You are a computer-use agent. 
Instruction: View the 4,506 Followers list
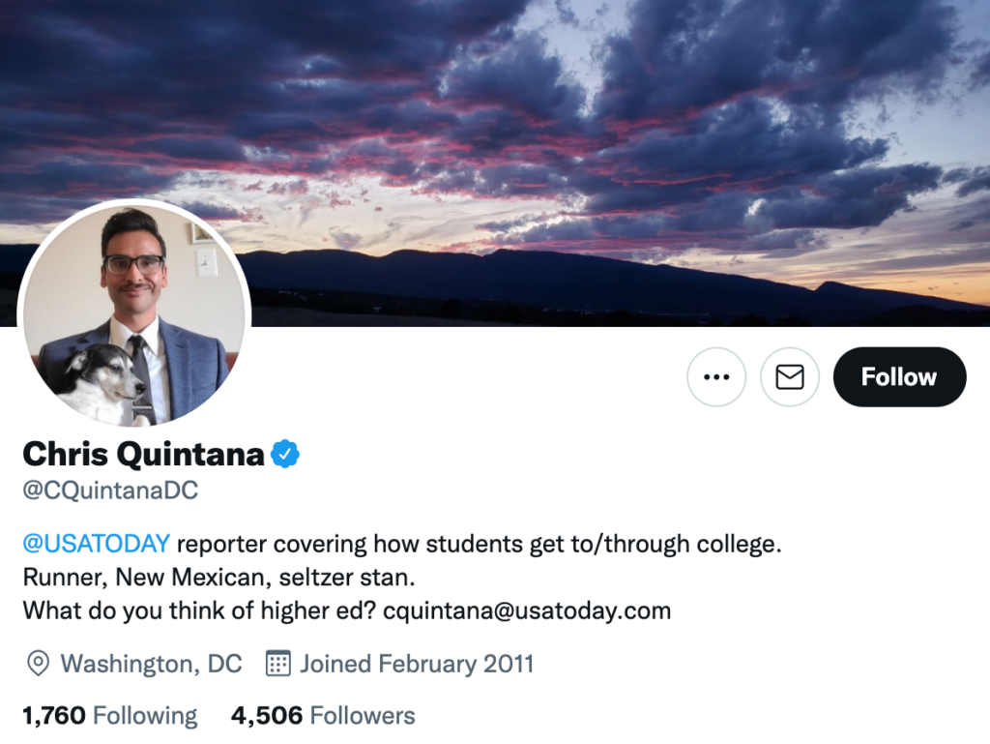pos(323,716)
